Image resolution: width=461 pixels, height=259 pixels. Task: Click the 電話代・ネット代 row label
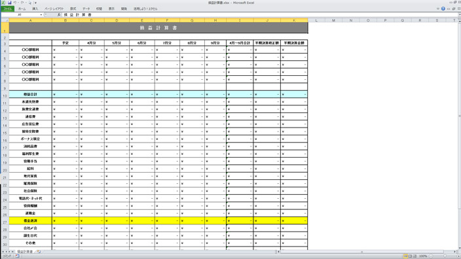pyautogui.click(x=30, y=199)
